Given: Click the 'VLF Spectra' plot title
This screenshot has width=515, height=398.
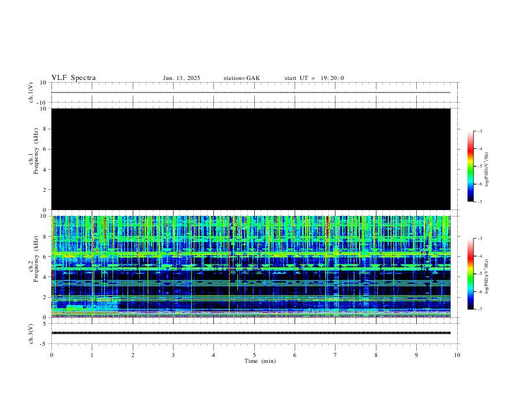Looking at the screenshot, I should coord(73,78).
